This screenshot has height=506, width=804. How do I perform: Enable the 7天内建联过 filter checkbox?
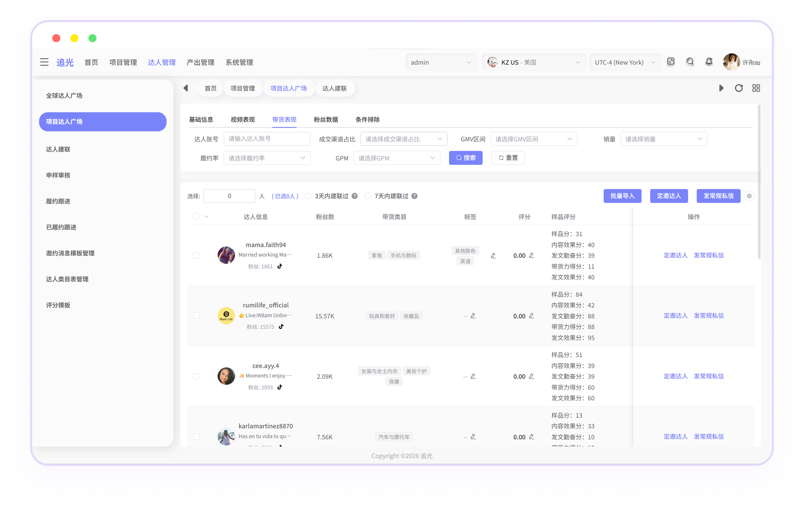(368, 196)
